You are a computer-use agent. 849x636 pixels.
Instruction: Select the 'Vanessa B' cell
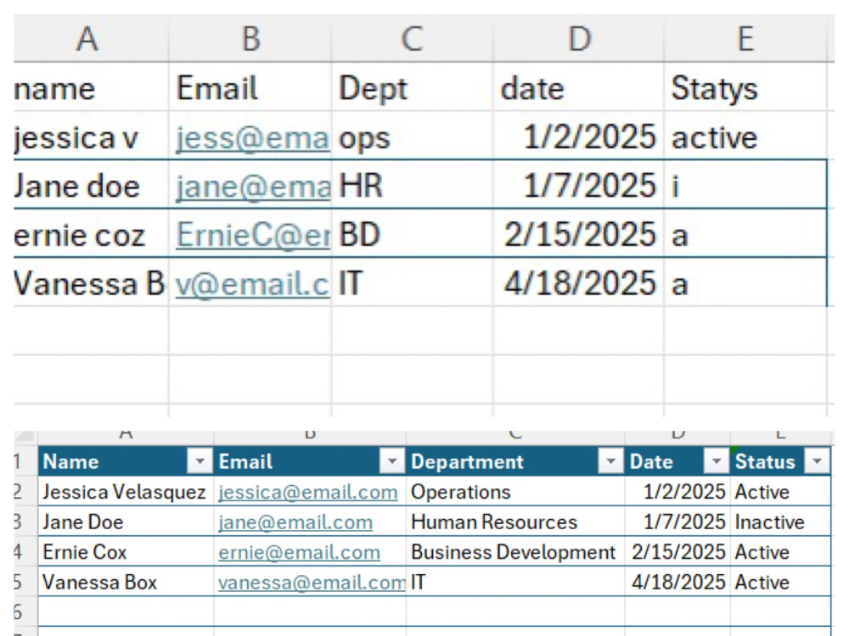tap(91, 283)
